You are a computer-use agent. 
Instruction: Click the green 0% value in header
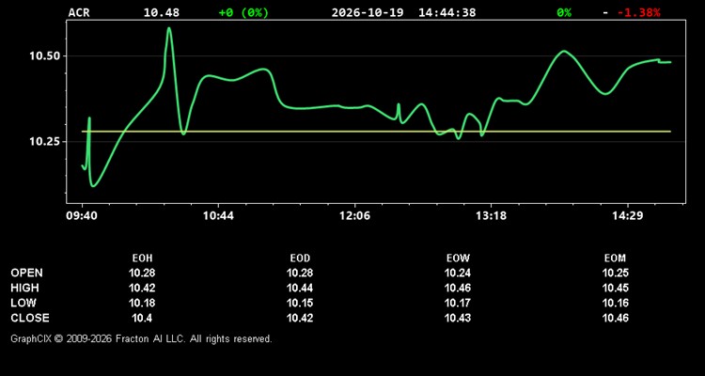pyautogui.click(x=564, y=12)
